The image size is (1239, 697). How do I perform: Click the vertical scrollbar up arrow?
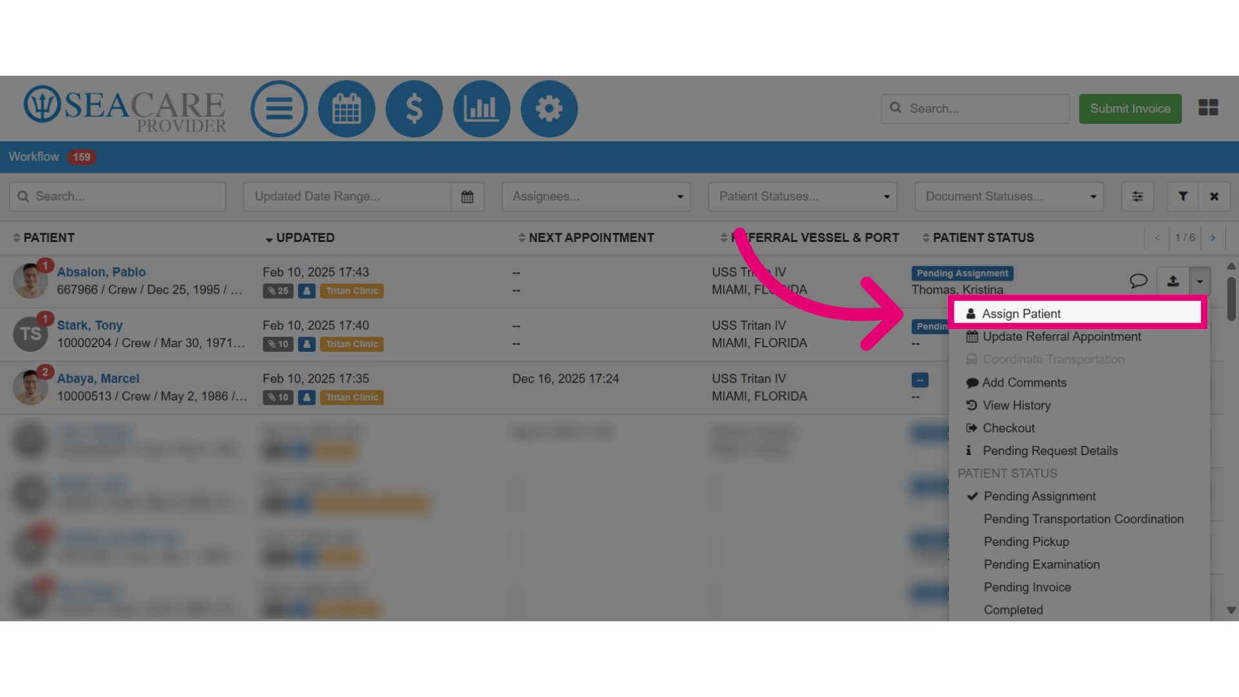(1231, 266)
